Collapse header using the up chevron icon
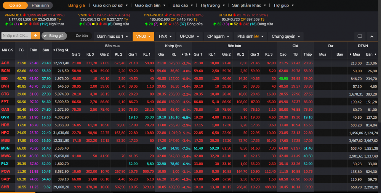The width and height of the screenshot is (381, 193). tap(372, 37)
